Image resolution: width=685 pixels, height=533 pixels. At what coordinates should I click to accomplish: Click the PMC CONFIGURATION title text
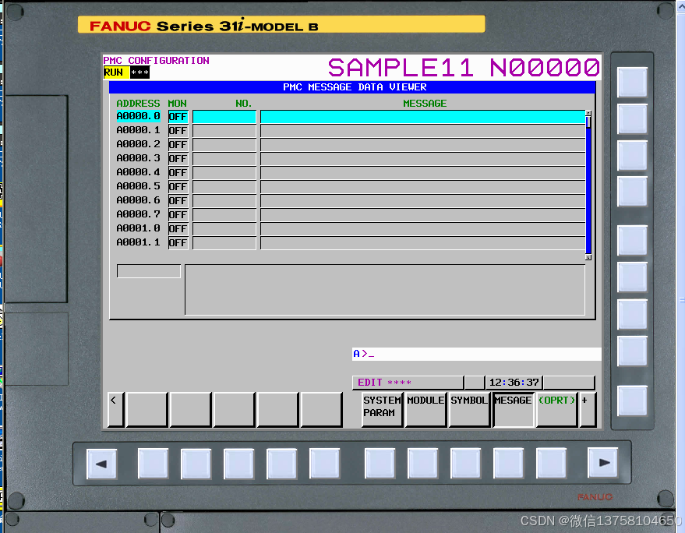(x=156, y=60)
